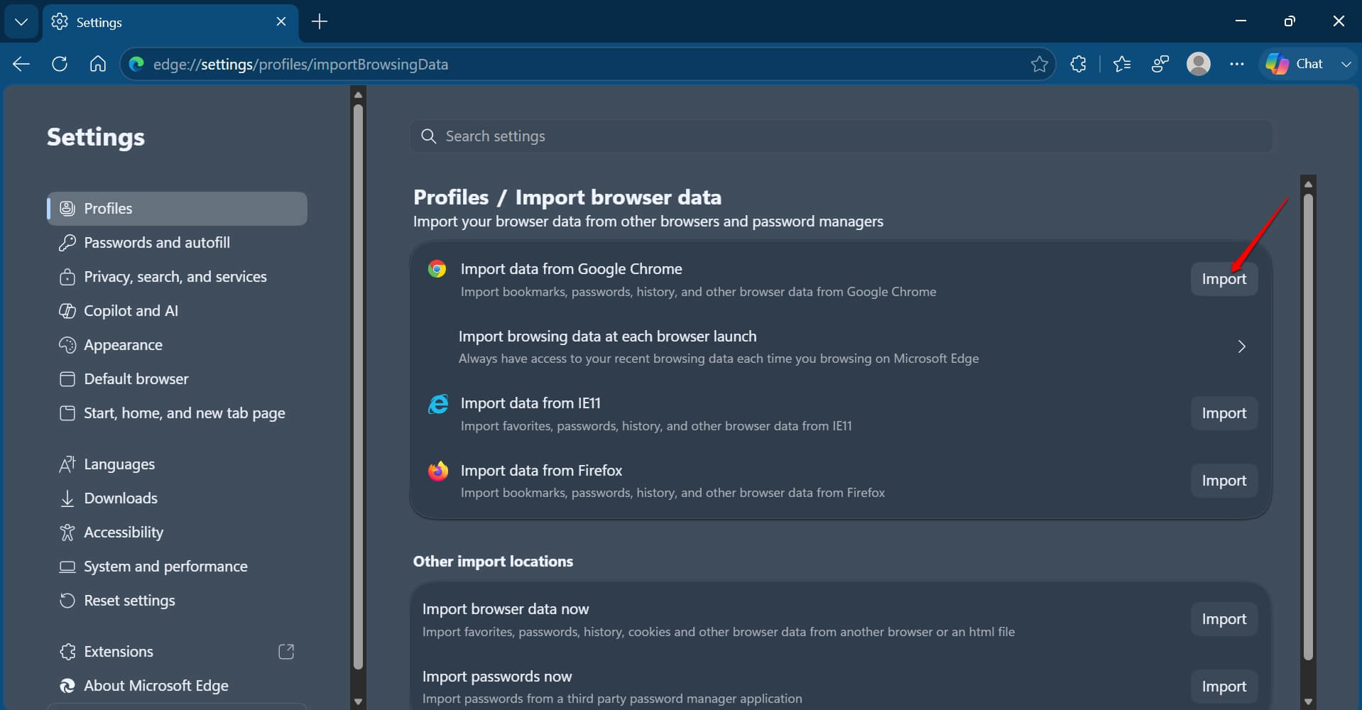Click the sidebar scrollbar up arrow
Screen dimensions: 1362x710
[x=358, y=94]
